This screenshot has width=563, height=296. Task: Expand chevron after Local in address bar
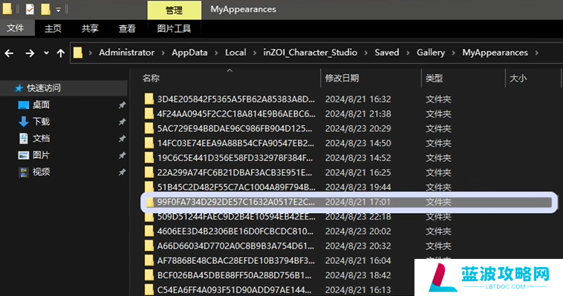click(255, 53)
